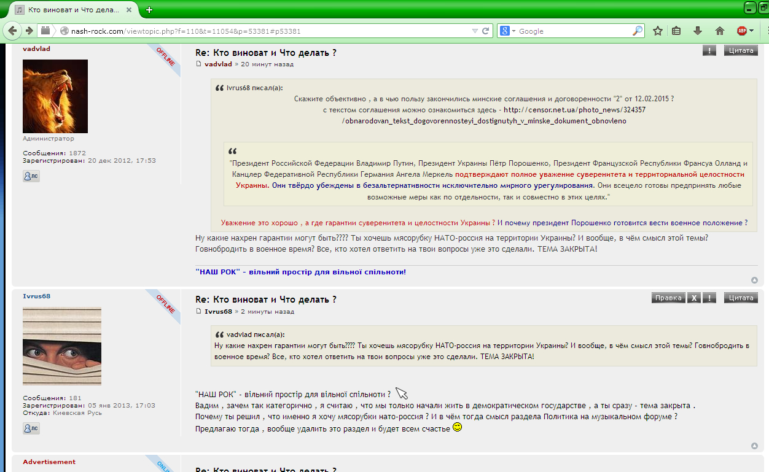Screen dimensions: 769x472
Task: Report Ivrus68's post with the exclamation button
Action: [709, 298]
